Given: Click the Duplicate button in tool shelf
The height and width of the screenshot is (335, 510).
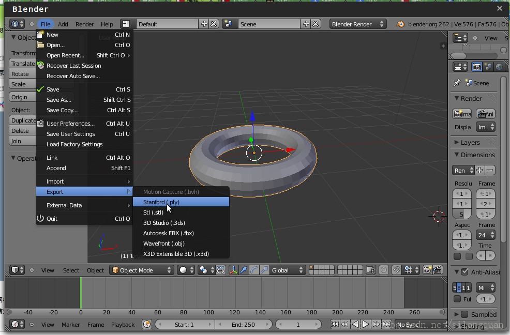Looking at the screenshot, I should tap(23, 120).
